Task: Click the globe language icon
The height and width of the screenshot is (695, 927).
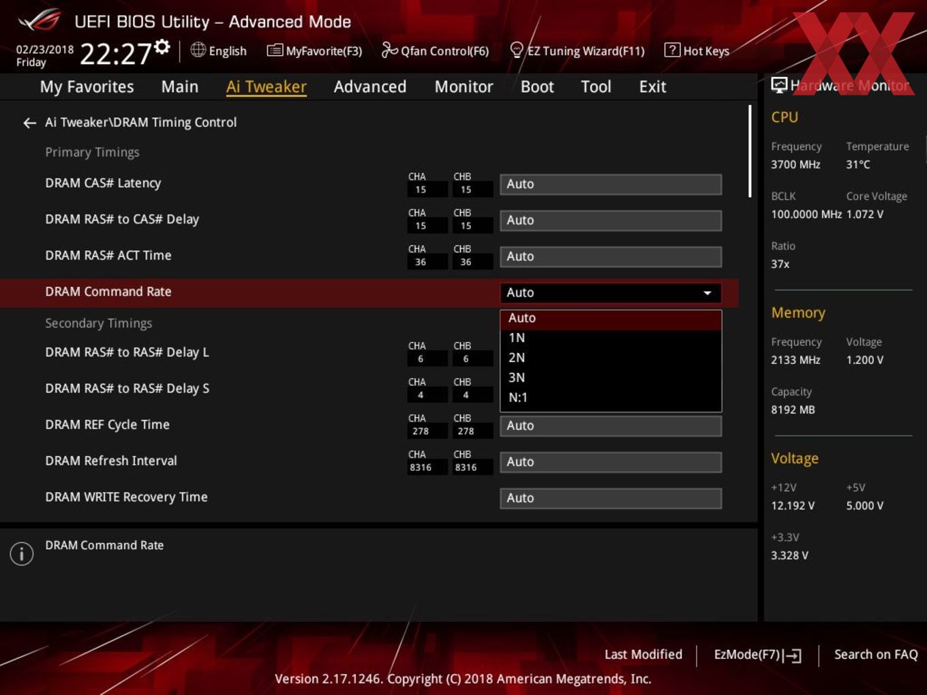Action: point(198,50)
